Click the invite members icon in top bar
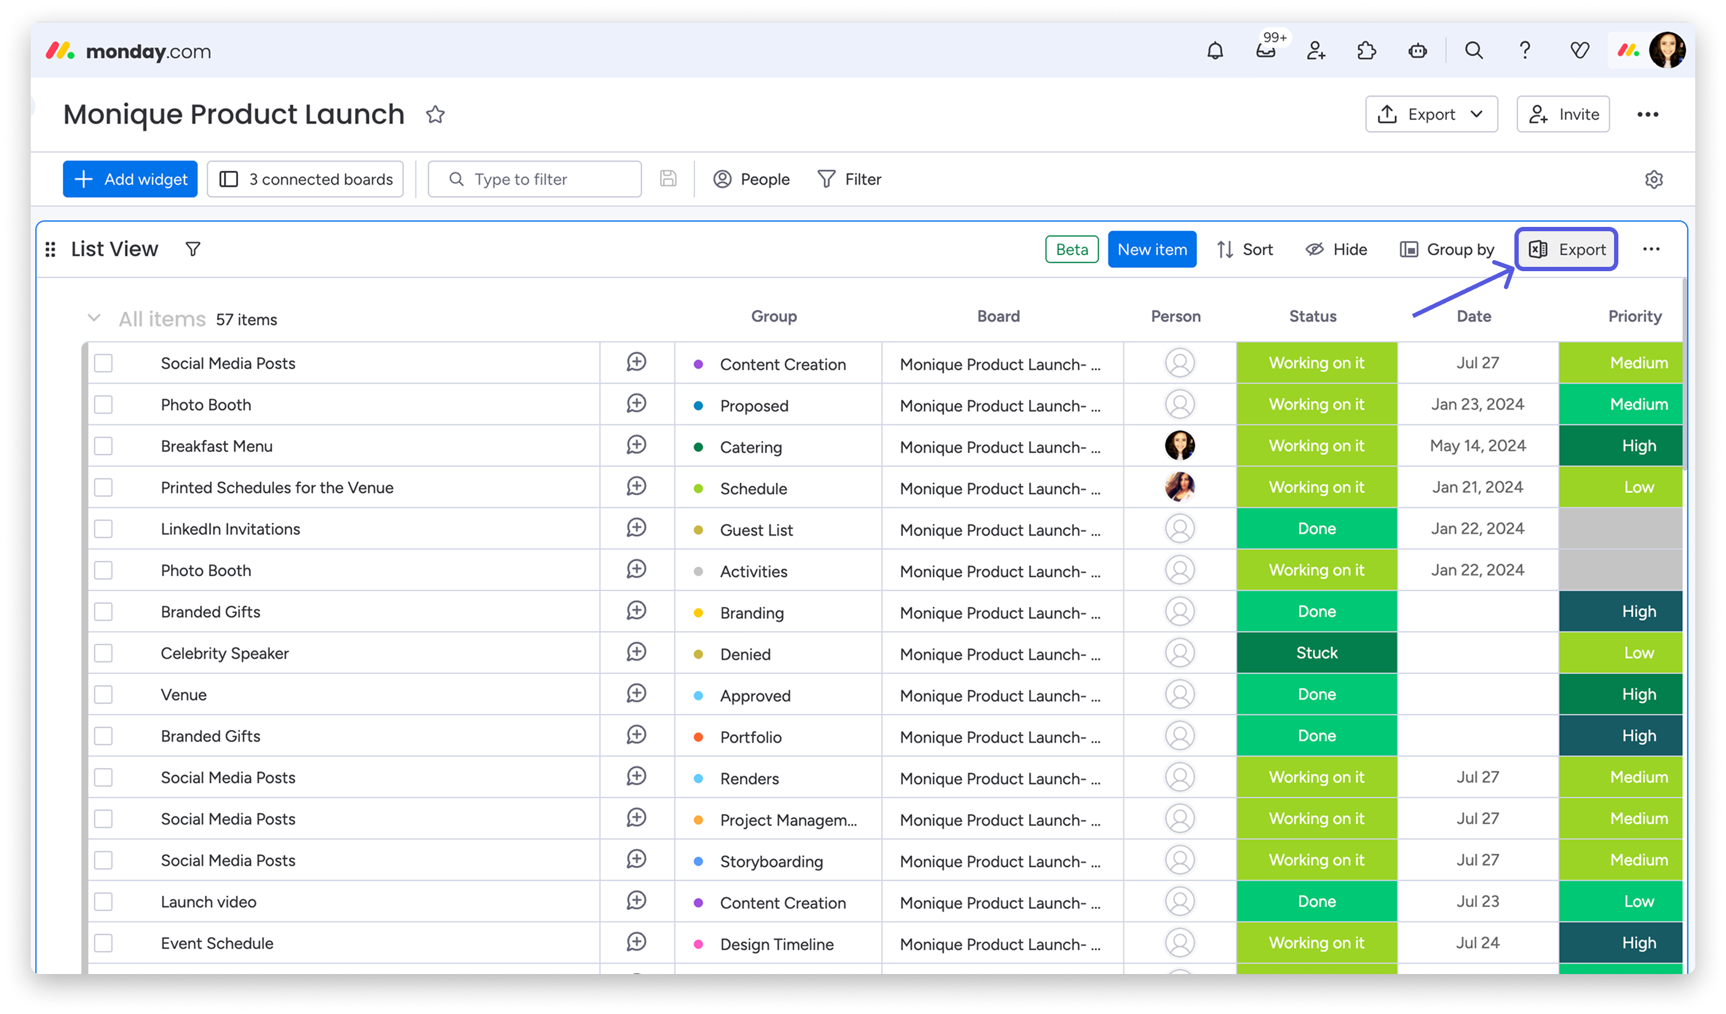 pos(1316,50)
